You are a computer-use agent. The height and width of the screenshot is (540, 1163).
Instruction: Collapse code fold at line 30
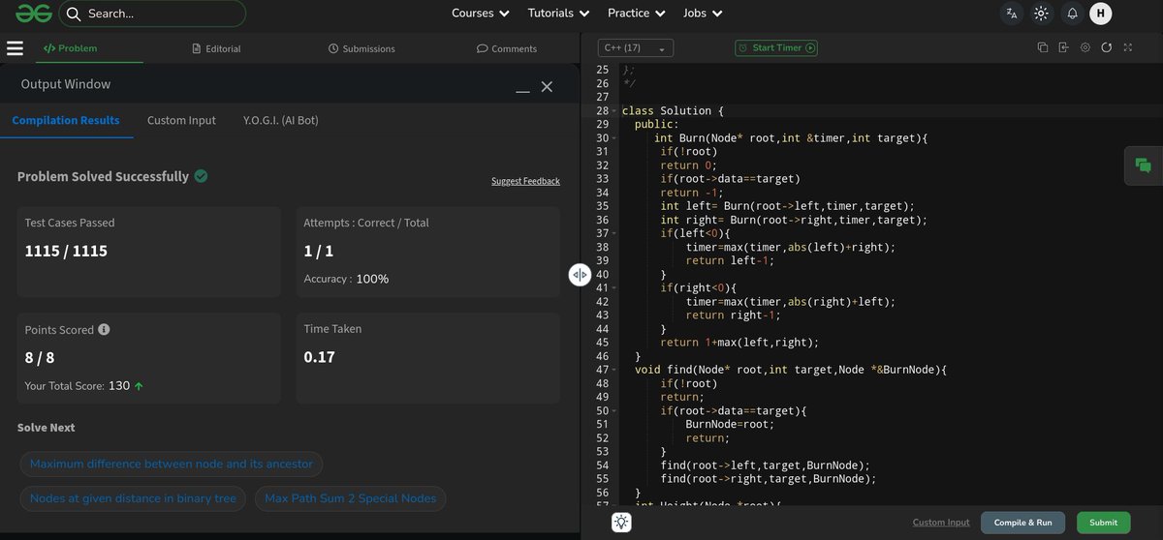614,138
